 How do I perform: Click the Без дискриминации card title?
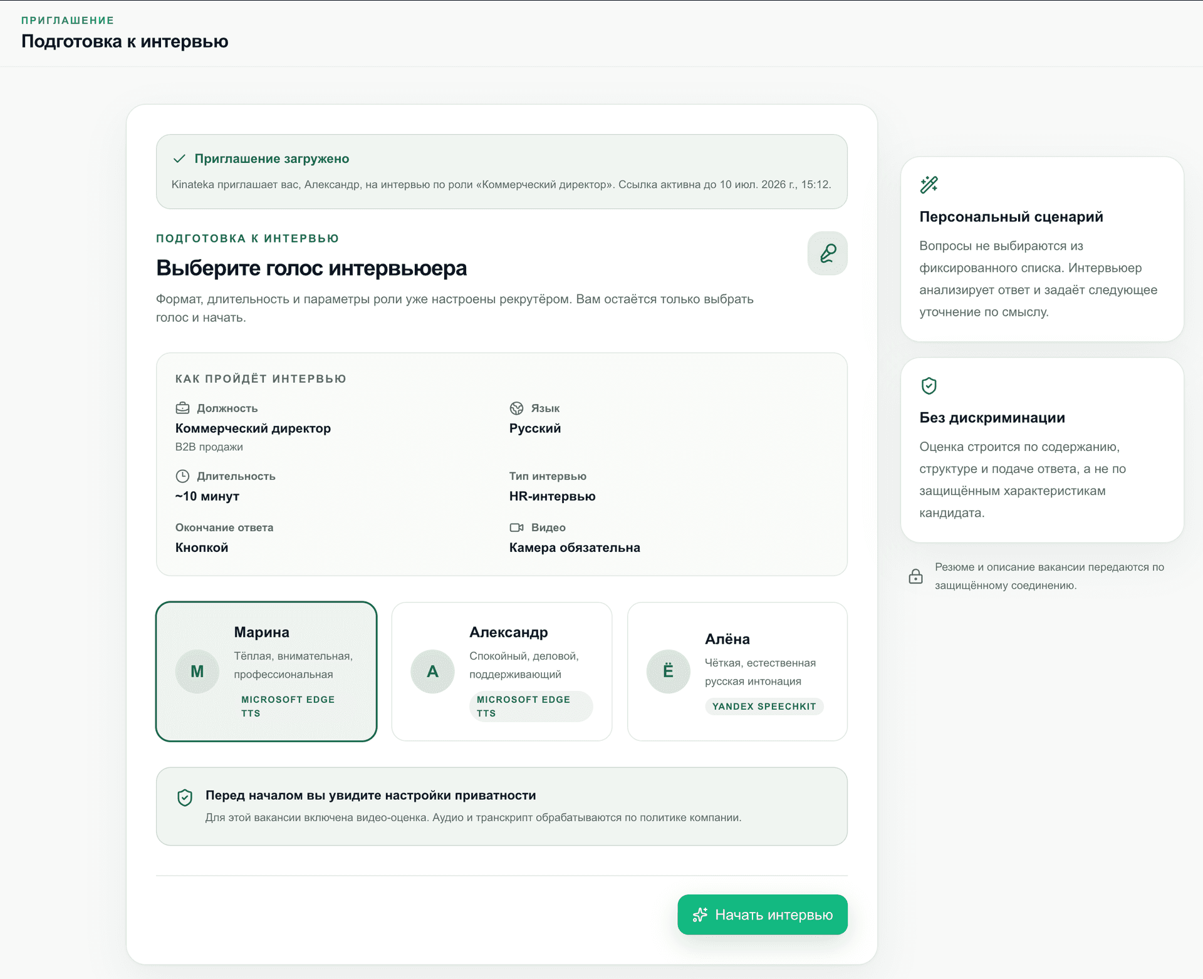992,418
